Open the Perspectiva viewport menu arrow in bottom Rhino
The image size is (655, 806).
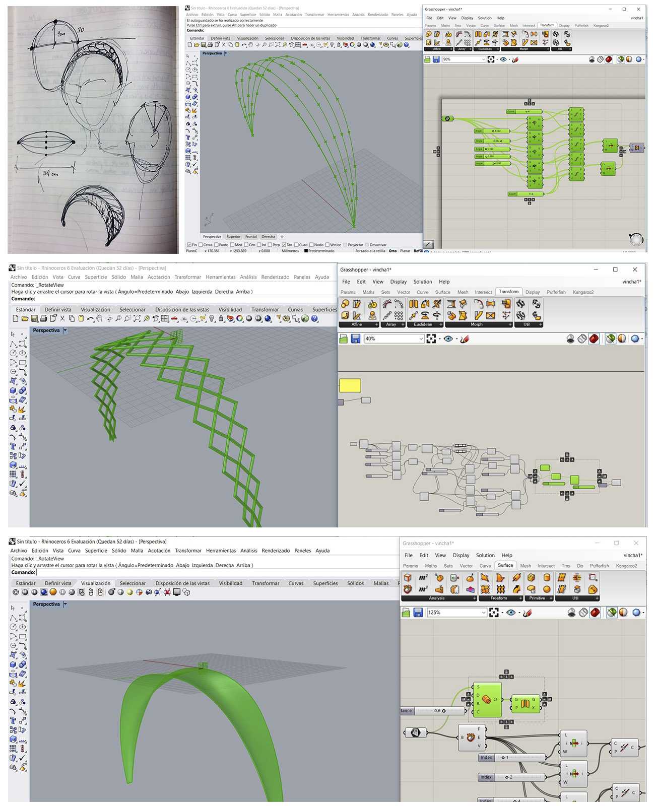point(65,604)
